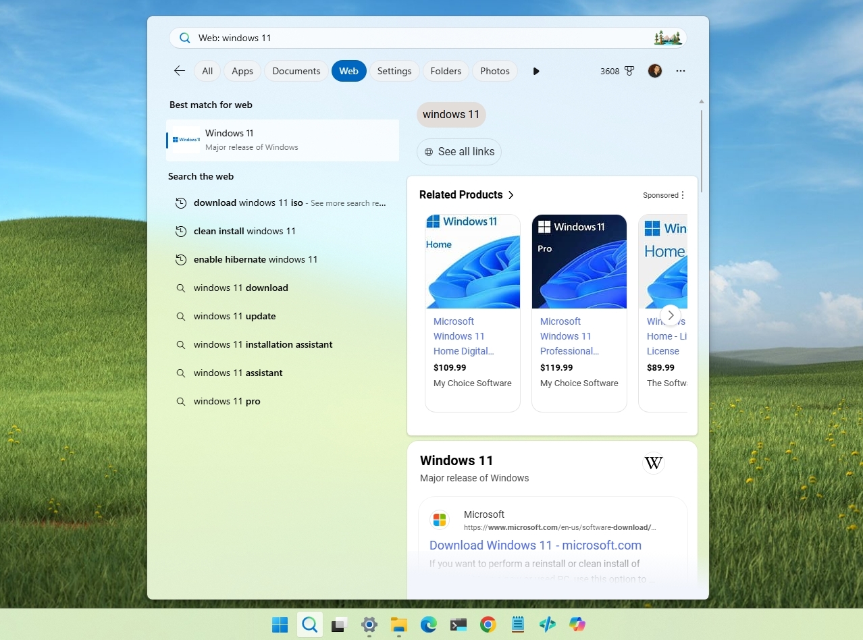Switch to the Apps filter tab
The height and width of the screenshot is (640, 863).
tap(242, 70)
